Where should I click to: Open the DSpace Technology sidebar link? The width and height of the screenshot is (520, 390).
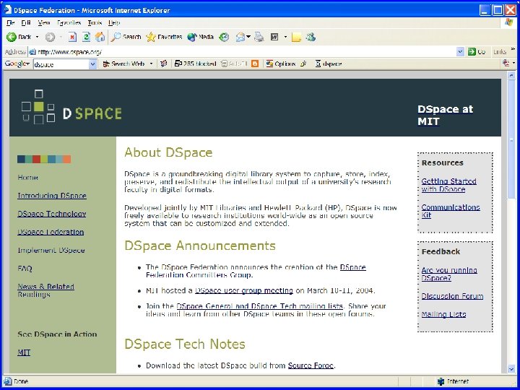point(52,214)
